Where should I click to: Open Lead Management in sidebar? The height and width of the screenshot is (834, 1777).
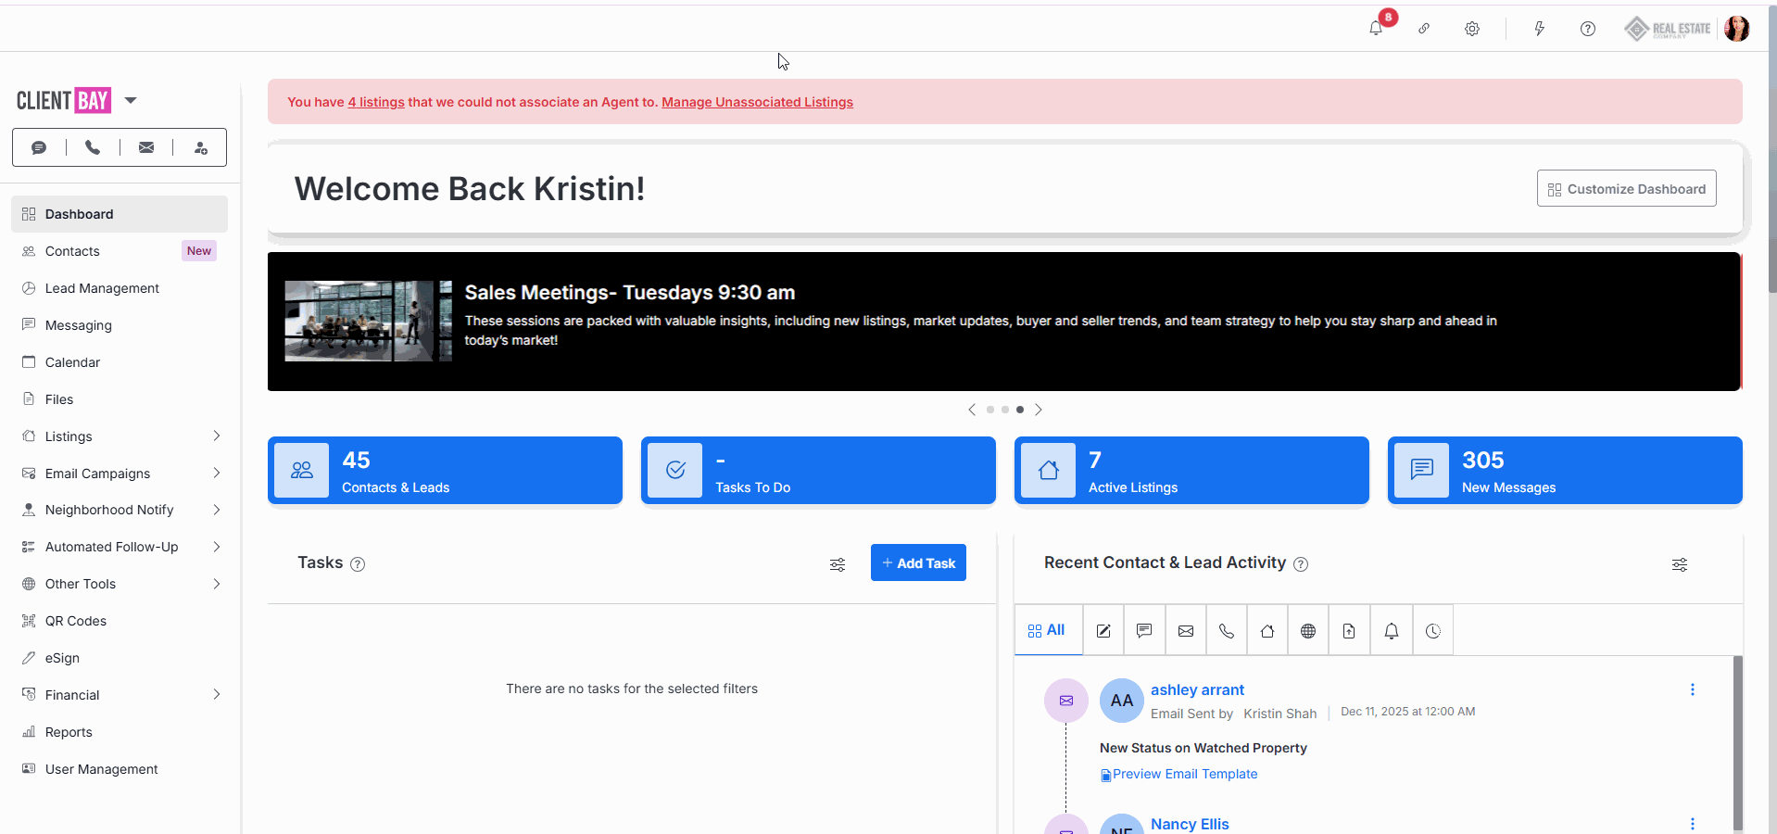[102, 288]
